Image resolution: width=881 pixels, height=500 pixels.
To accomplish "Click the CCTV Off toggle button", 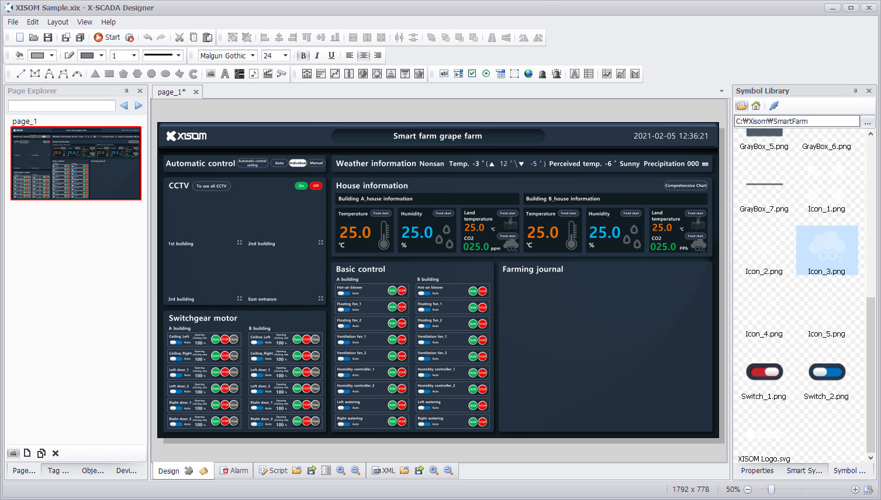I will click(316, 186).
